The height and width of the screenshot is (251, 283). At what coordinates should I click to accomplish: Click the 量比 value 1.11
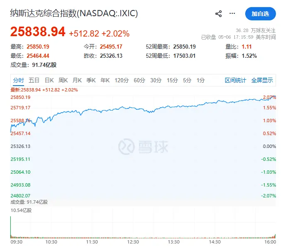(x=247, y=47)
